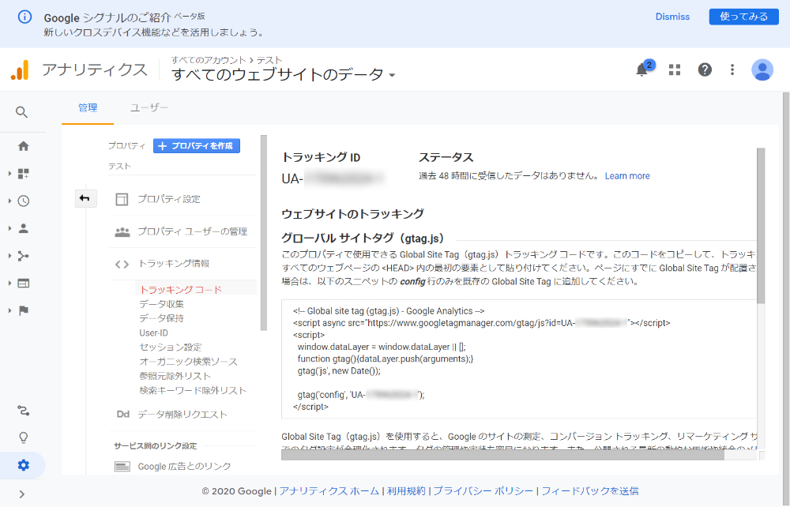Open the Realtime clock icon
The width and height of the screenshot is (790, 507).
(23, 201)
